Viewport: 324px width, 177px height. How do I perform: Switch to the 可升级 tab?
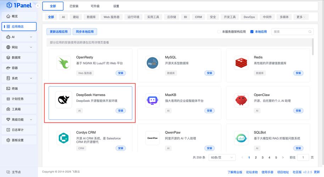[95, 6]
